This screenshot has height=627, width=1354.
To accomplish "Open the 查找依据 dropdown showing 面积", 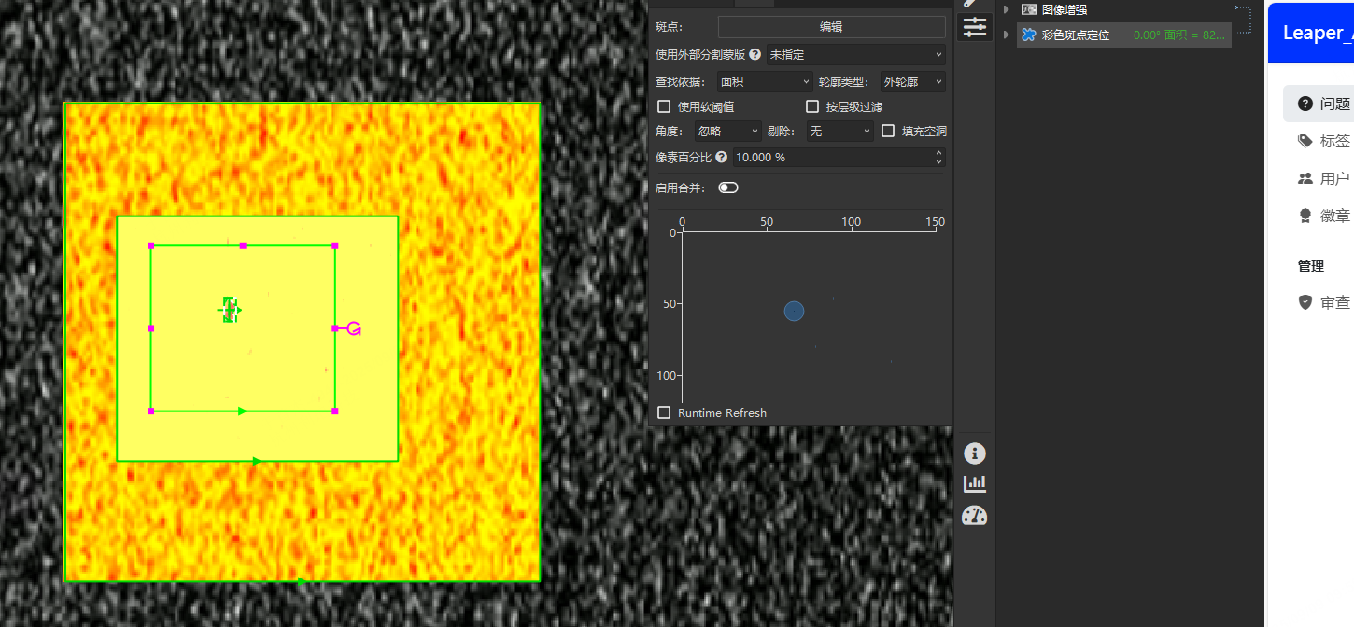I will click(x=765, y=82).
